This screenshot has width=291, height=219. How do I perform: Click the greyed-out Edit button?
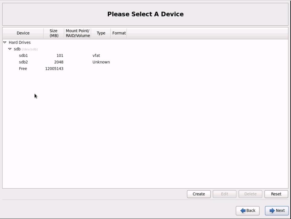(224, 194)
